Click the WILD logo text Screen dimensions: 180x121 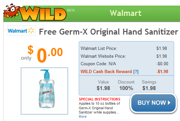(43, 13)
